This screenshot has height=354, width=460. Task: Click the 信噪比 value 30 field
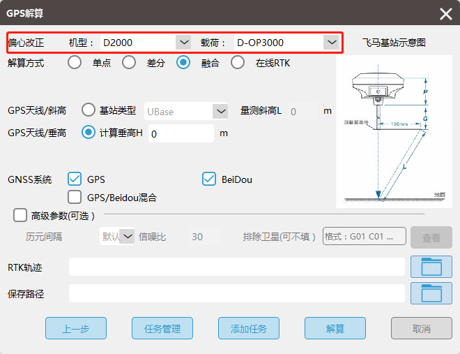pos(204,236)
